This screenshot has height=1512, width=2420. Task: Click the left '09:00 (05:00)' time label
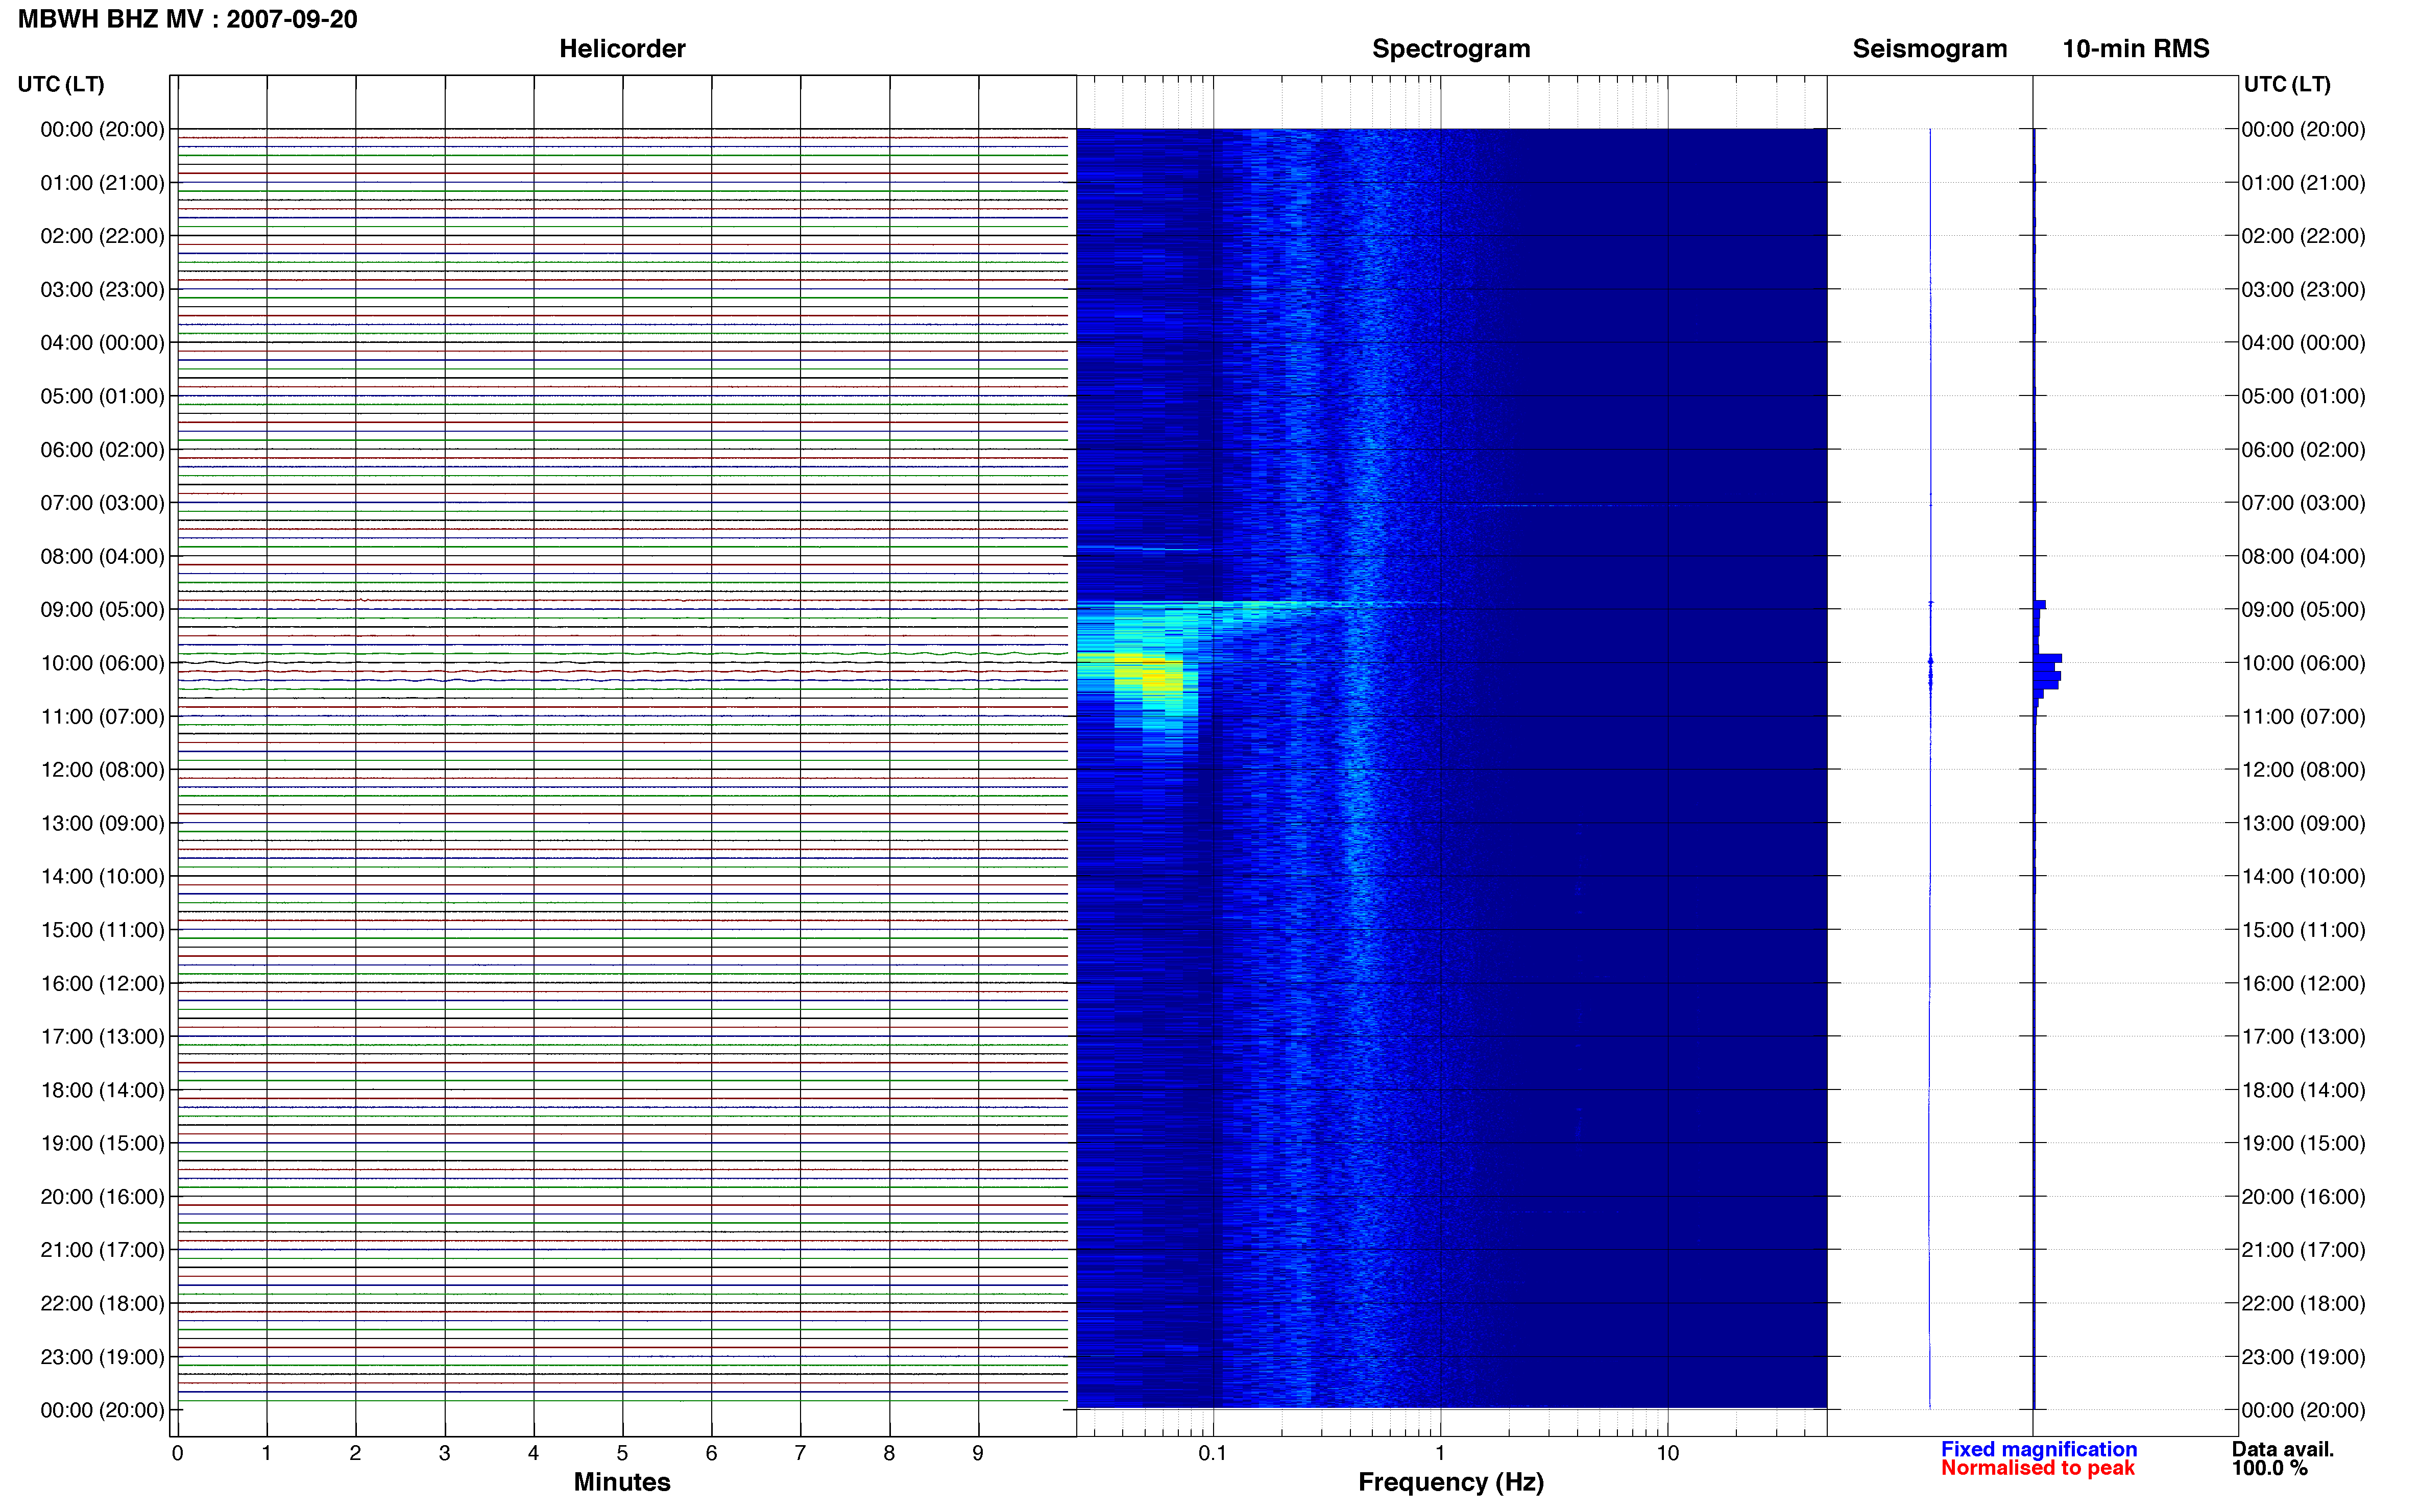click(x=102, y=609)
